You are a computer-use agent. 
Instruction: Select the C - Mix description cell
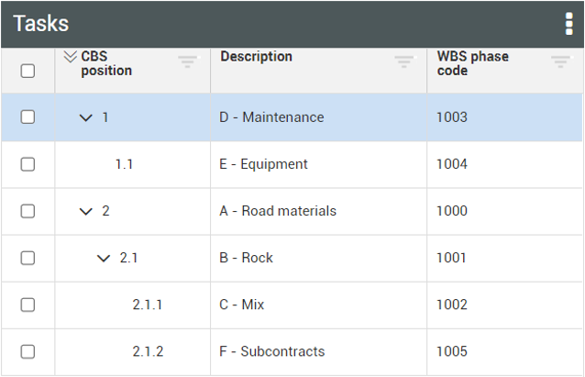click(242, 305)
